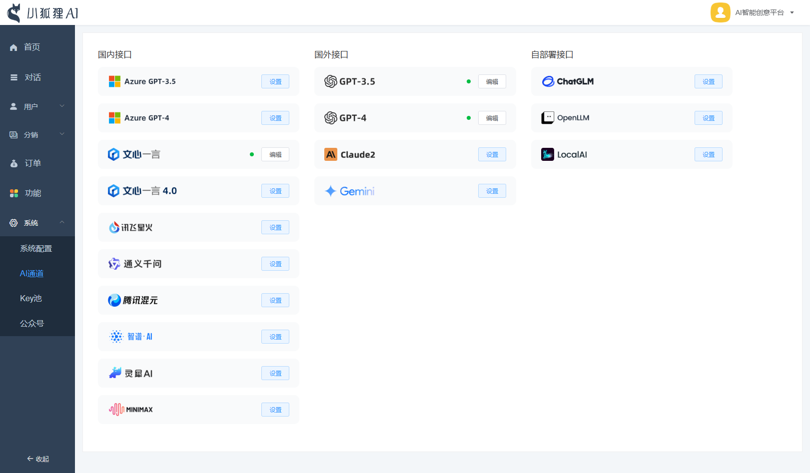Click the 腾讯混元 blue sphere logo
The height and width of the screenshot is (473, 810).
[x=114, y=300]
